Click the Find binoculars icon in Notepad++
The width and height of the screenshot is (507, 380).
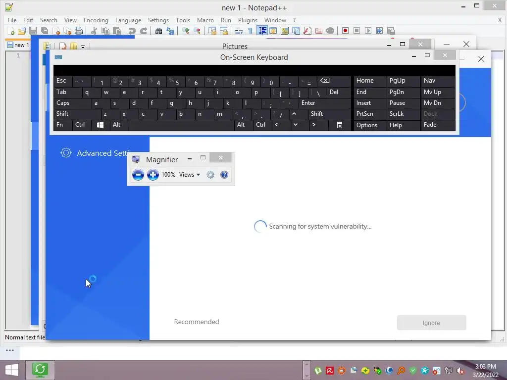coord(158,31)
